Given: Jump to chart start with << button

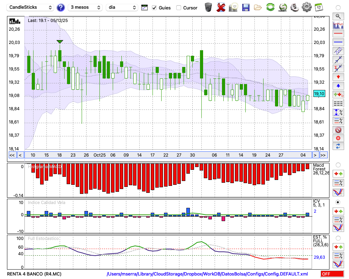Looking at the screenshot, I should (x=12, y=155).
